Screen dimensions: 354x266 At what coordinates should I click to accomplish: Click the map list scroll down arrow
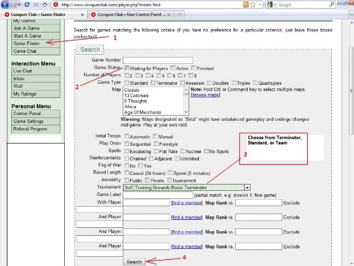(x=186, y=112)
